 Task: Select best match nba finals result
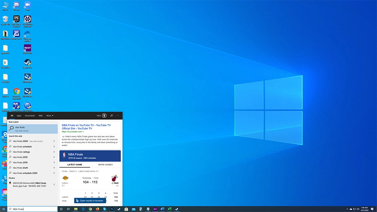pos(32,129)
